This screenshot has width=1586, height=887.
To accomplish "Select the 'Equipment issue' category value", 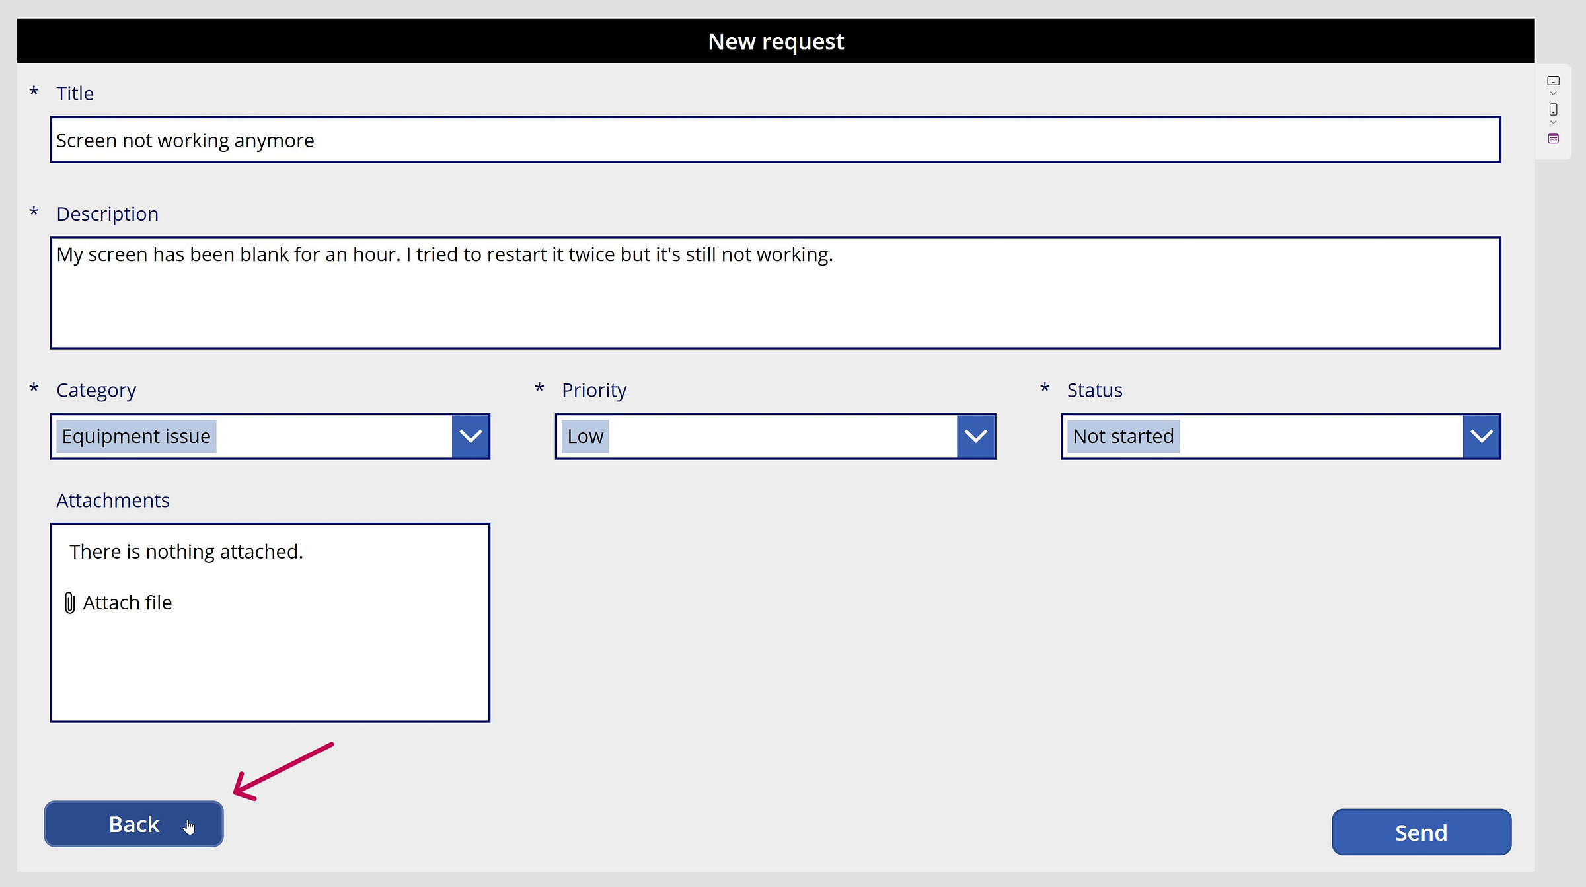I will [136, 436].
